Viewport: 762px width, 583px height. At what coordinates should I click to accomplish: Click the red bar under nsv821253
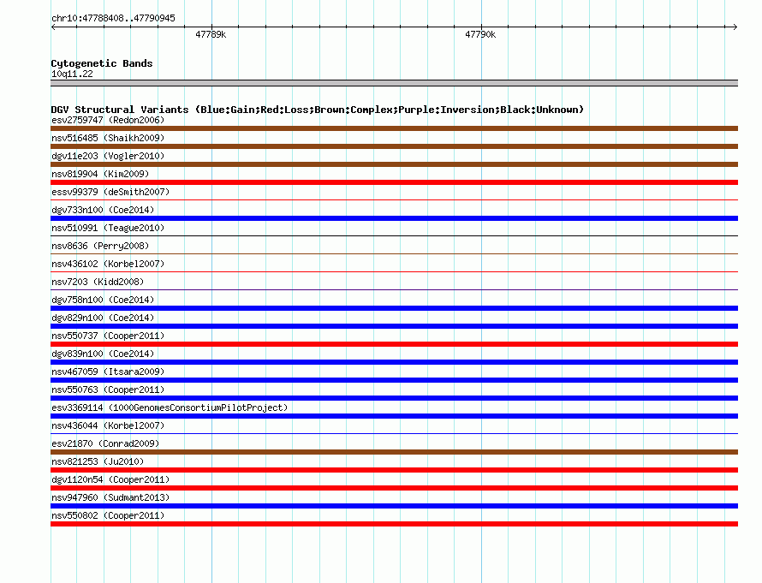pos(394,470)
